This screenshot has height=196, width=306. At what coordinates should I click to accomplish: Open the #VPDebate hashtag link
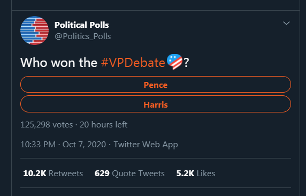pyautogui.click(x=133, y=63)
